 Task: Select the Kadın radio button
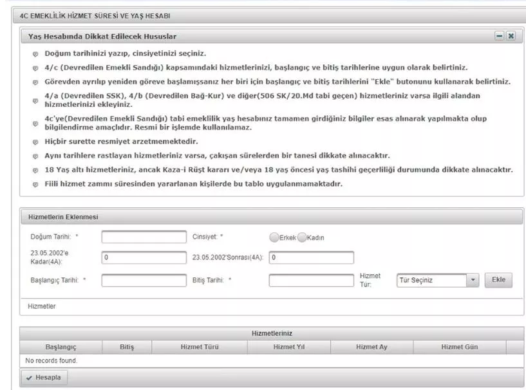(x=302, y=237)
